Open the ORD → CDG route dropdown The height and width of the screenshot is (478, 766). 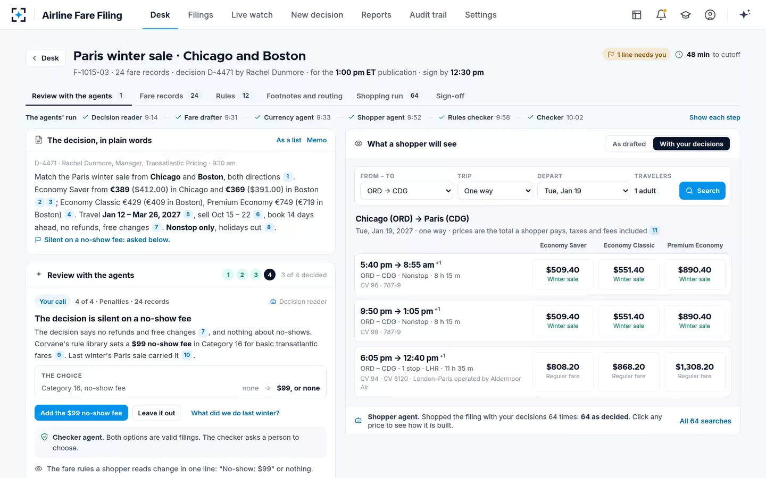point(406,191)
